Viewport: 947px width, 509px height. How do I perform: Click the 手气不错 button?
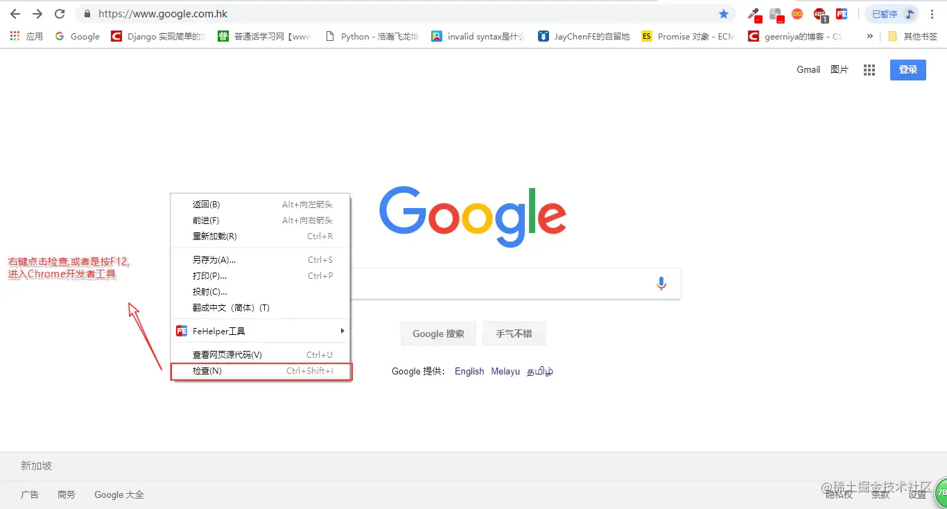pyautogui.click(x=514, y=334)
